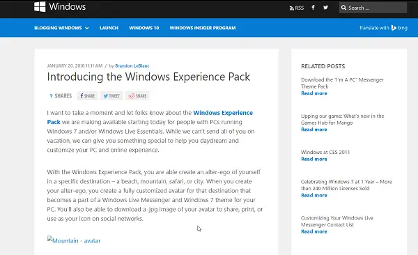Open the Windows Experience Pack link
The image size is (418, 255).
point(150,117)
